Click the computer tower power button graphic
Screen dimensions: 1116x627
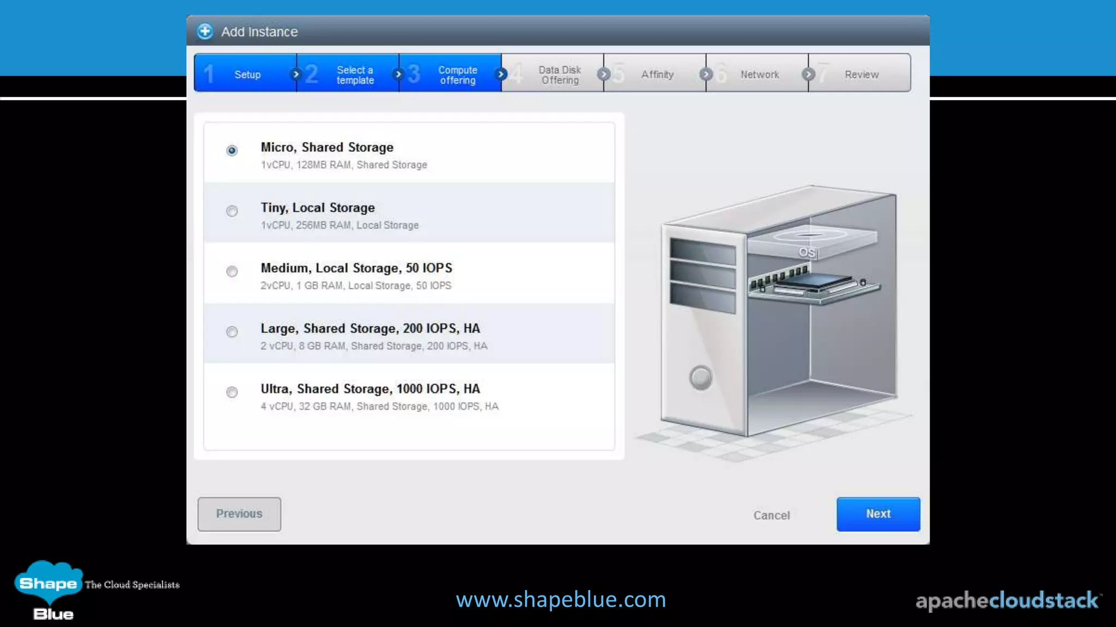[701, 377]
